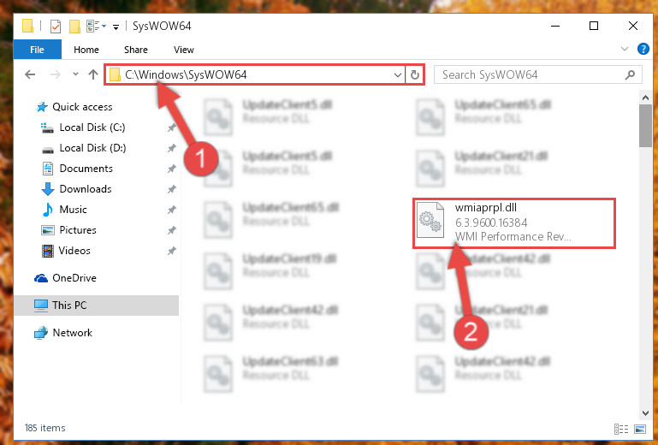This screenshot has height=445, width=658.
Task: Open the File menu
Action: click(x=38, y=50)
